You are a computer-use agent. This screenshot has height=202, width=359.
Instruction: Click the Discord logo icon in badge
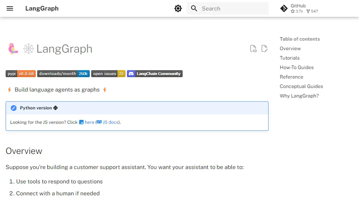tap(131, 74)
